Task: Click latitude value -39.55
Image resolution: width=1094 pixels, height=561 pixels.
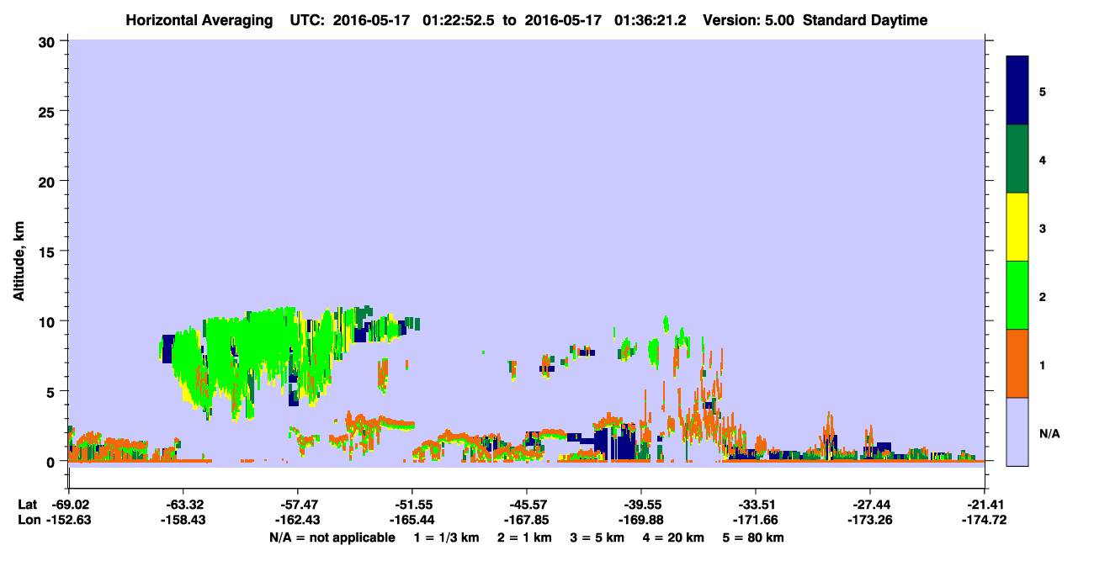Action: (641, 505)
